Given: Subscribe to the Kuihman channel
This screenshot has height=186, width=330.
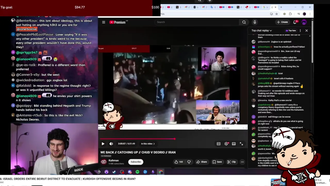Looking at the screenshot, I should pos(136,162).
